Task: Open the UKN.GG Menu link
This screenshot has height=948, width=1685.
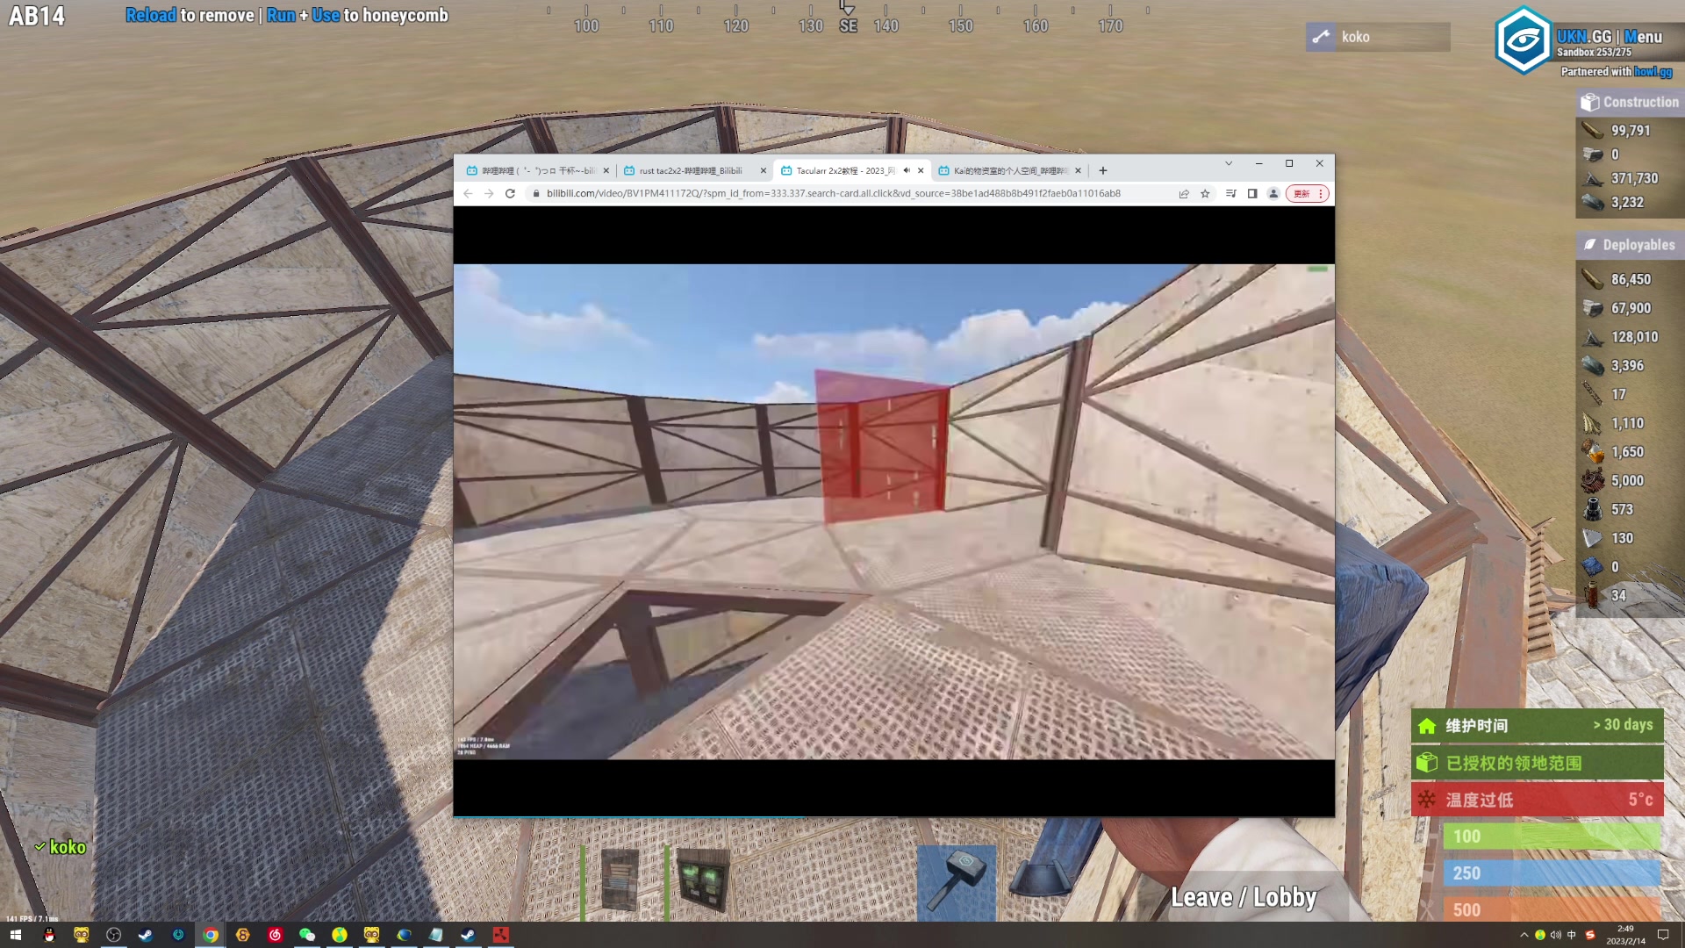Action: 1642,37
